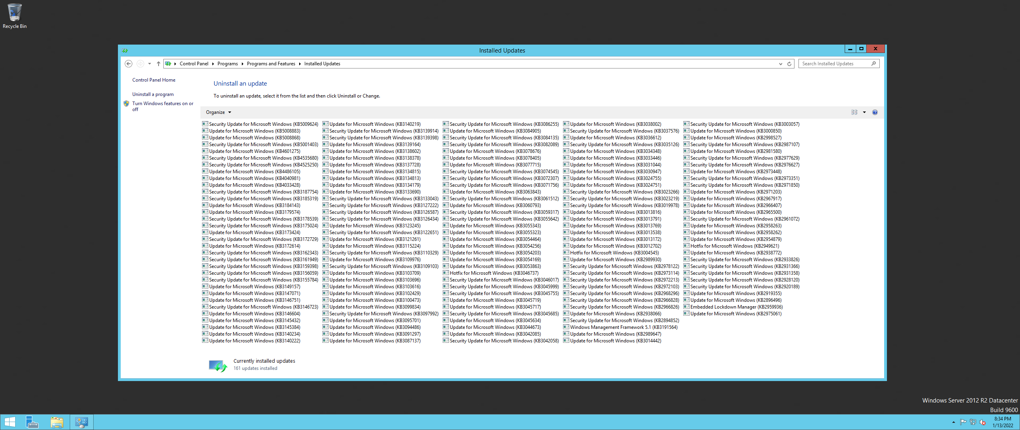
Task: Click the window title bar icon
Action: pyautogui.click(x=125, y=51)
